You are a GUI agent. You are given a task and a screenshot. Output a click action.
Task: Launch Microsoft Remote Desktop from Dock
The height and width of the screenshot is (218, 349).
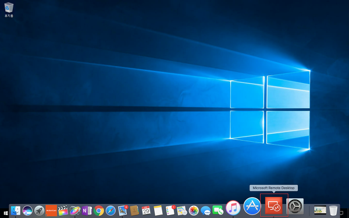[274, 206]
